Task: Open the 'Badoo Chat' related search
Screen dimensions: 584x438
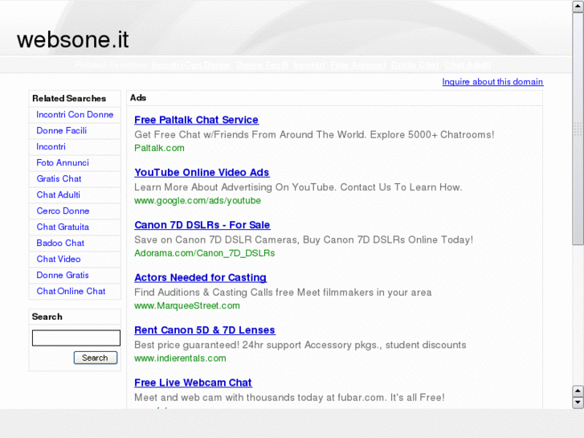Action: (60, 243)
